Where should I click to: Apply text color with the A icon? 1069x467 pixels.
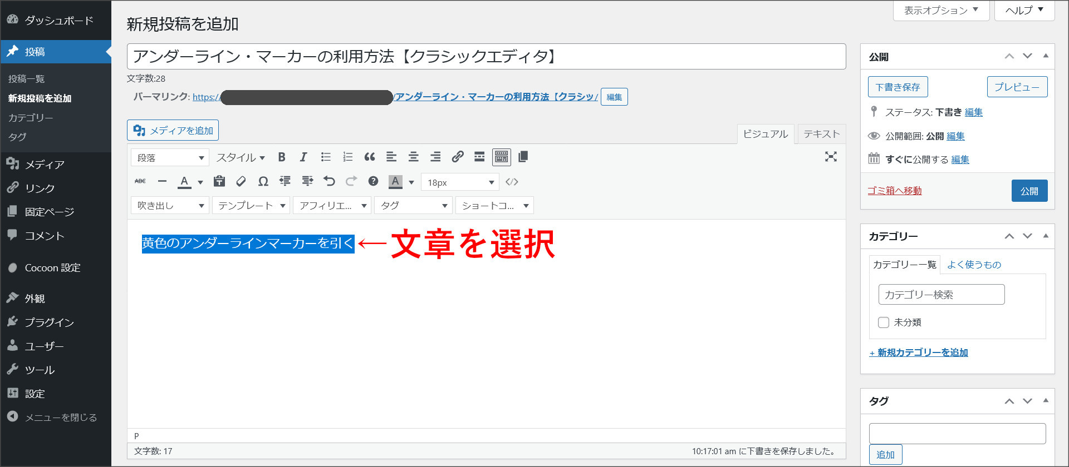point(184,181)
